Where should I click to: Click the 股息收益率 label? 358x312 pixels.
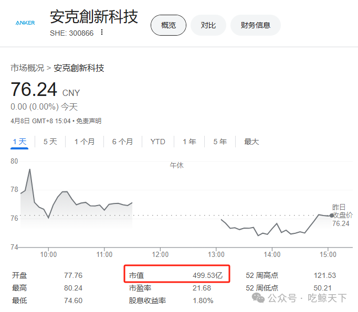pyautogui.click(x=148, y=300)
